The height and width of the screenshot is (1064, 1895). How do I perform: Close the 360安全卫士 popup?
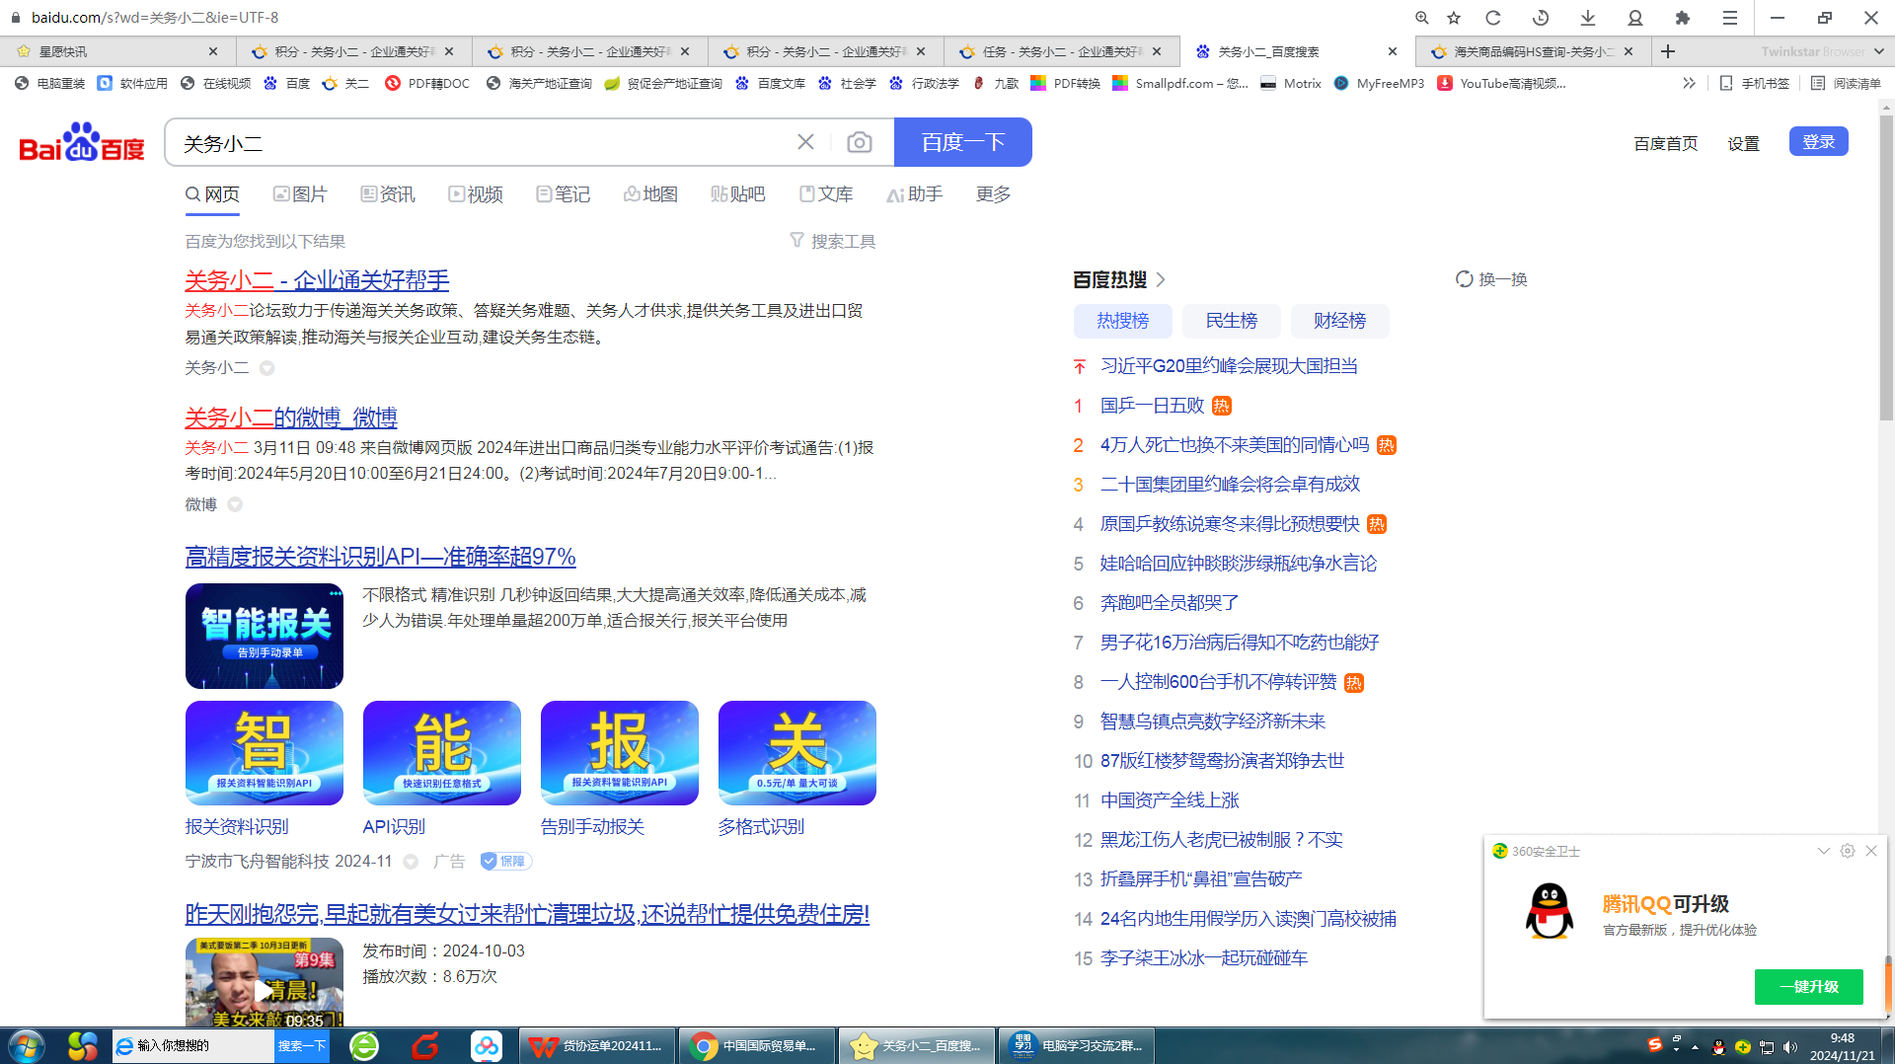pyautogui.click(x=1871, y=851)
